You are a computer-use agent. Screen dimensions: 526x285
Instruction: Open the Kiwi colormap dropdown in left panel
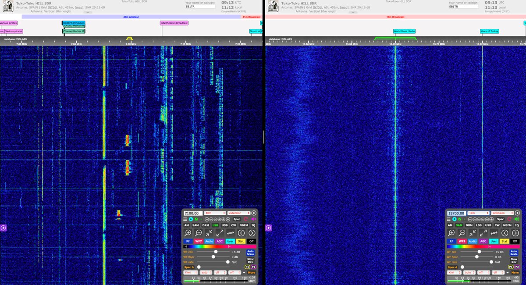pyautogui.click(x=191, y=273)
